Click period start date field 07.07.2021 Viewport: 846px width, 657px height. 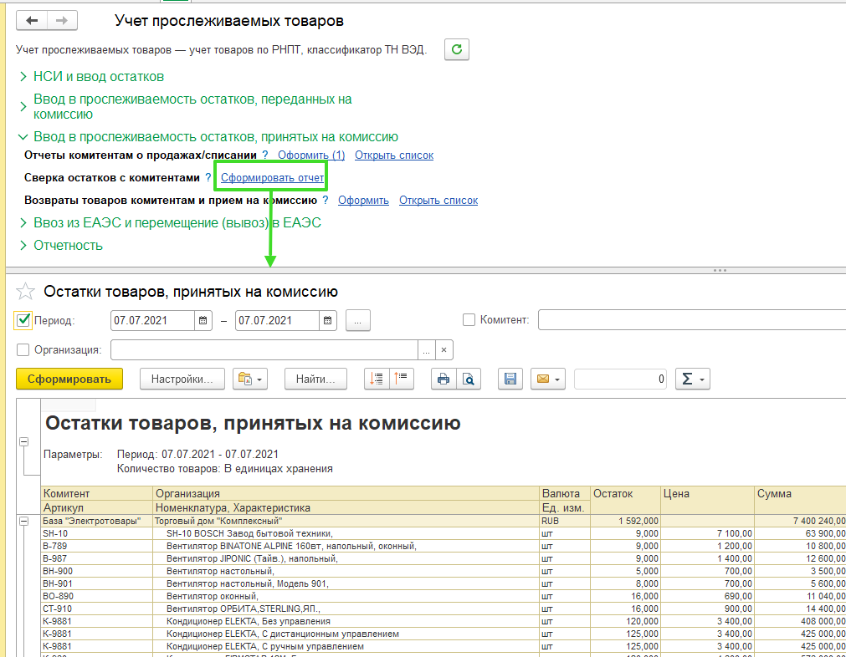click(x=152, y=321)
